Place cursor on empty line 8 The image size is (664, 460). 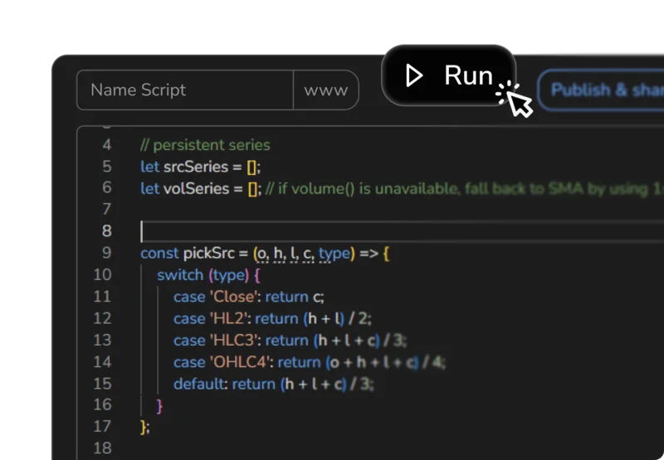[x=403, y=231]
